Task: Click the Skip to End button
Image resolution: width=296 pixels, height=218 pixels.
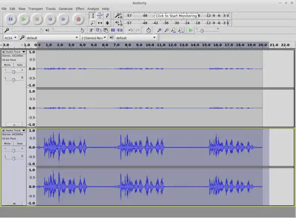Action: pos(64,19)
